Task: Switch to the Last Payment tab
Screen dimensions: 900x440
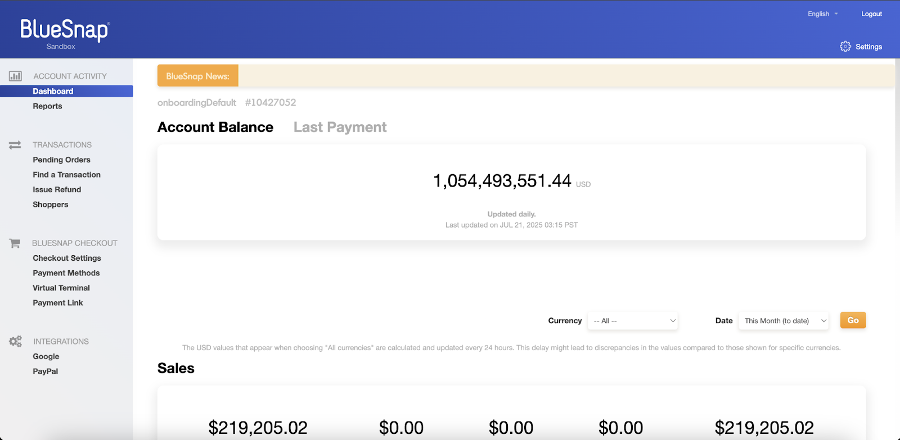Action: (x=340, y=128)
